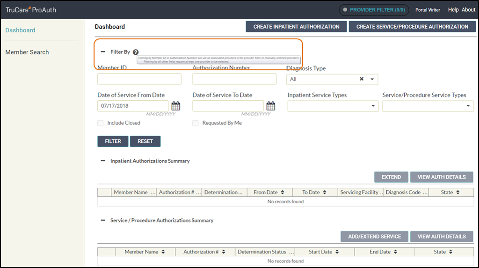Click the Filter button
479x268 pixels.
113,141
